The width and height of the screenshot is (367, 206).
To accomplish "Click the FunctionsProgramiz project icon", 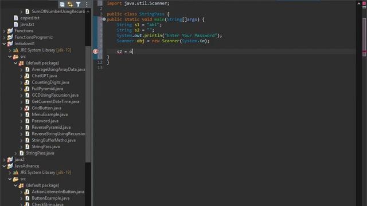I will pos(10,37).
